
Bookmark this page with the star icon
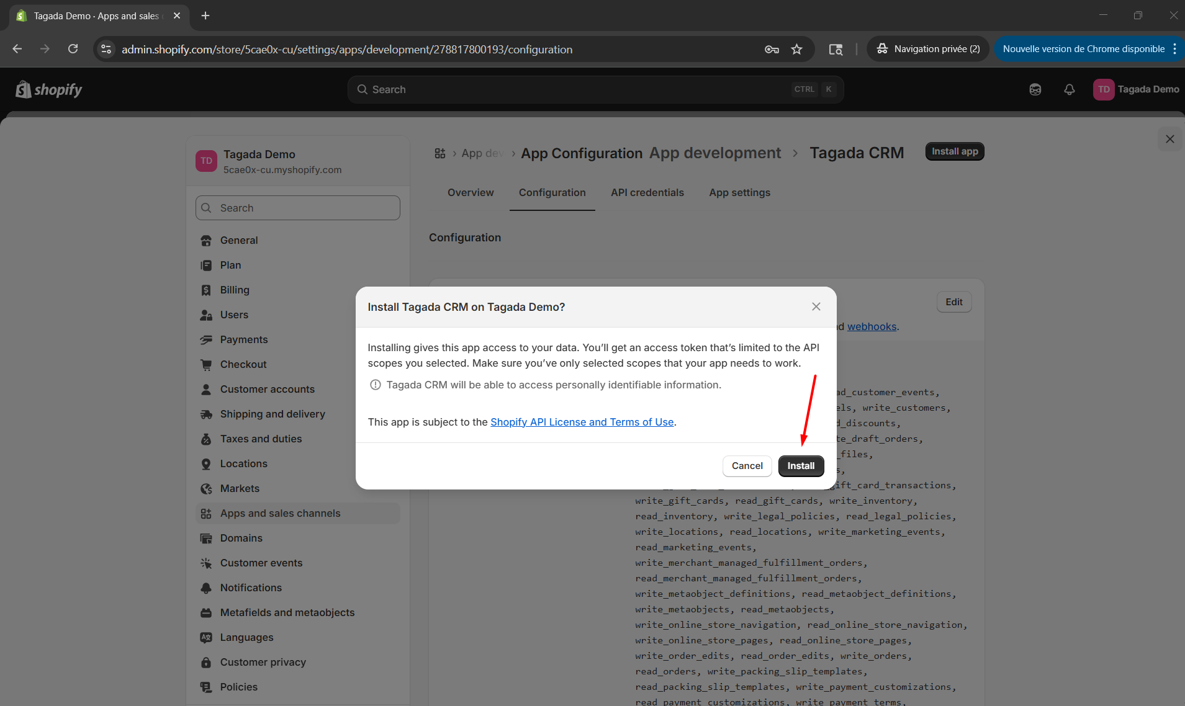click(x=796, y=49)
